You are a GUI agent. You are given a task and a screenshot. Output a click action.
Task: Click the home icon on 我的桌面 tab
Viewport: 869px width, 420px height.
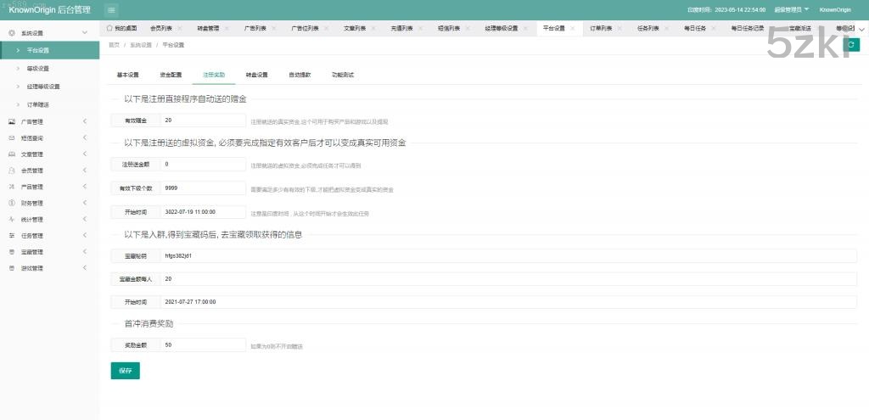click(109, 28)
